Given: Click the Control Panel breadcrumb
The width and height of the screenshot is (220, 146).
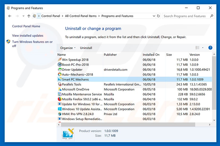Looking at the screenshot, I should 51,16.
